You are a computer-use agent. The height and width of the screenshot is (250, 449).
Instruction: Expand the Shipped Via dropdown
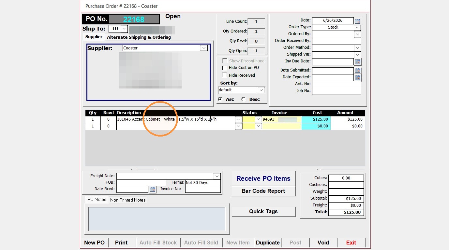358,55
